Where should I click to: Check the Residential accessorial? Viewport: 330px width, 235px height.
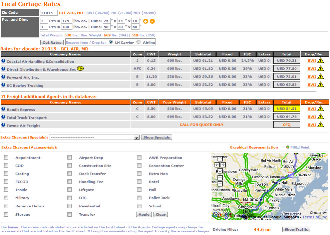tap(70, 206)
